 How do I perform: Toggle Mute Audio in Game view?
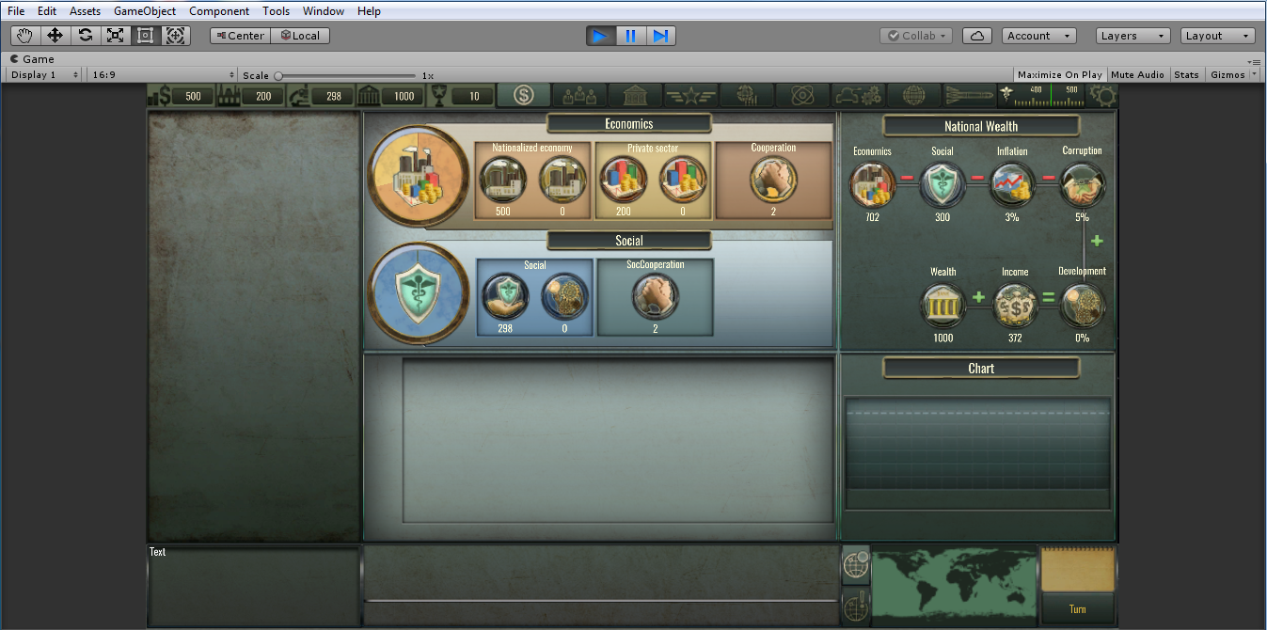(x=1136, y=75)
